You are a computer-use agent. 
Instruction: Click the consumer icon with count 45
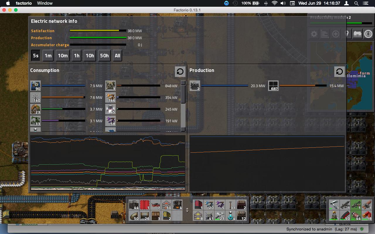click(110, 109)
